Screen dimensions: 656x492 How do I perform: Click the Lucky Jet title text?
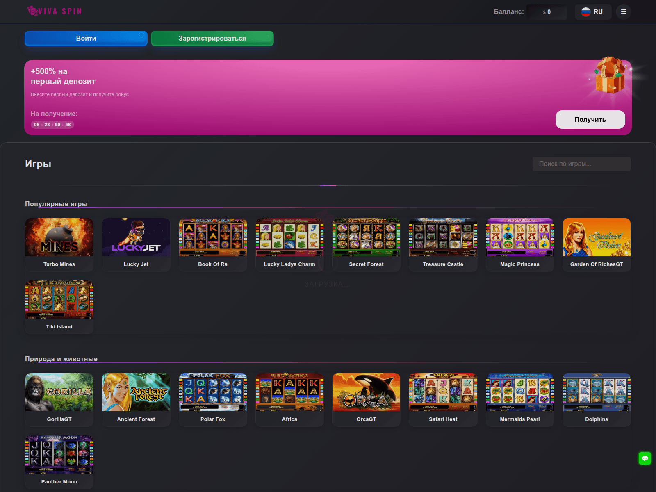(x=136, y=264)
